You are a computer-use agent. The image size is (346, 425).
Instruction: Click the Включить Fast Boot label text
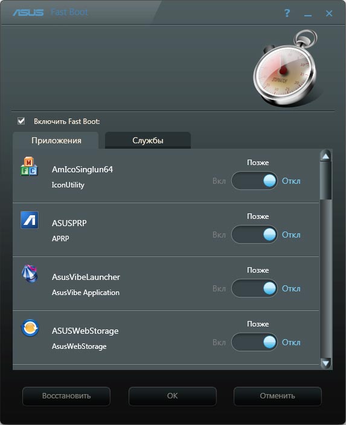point(66,122)
